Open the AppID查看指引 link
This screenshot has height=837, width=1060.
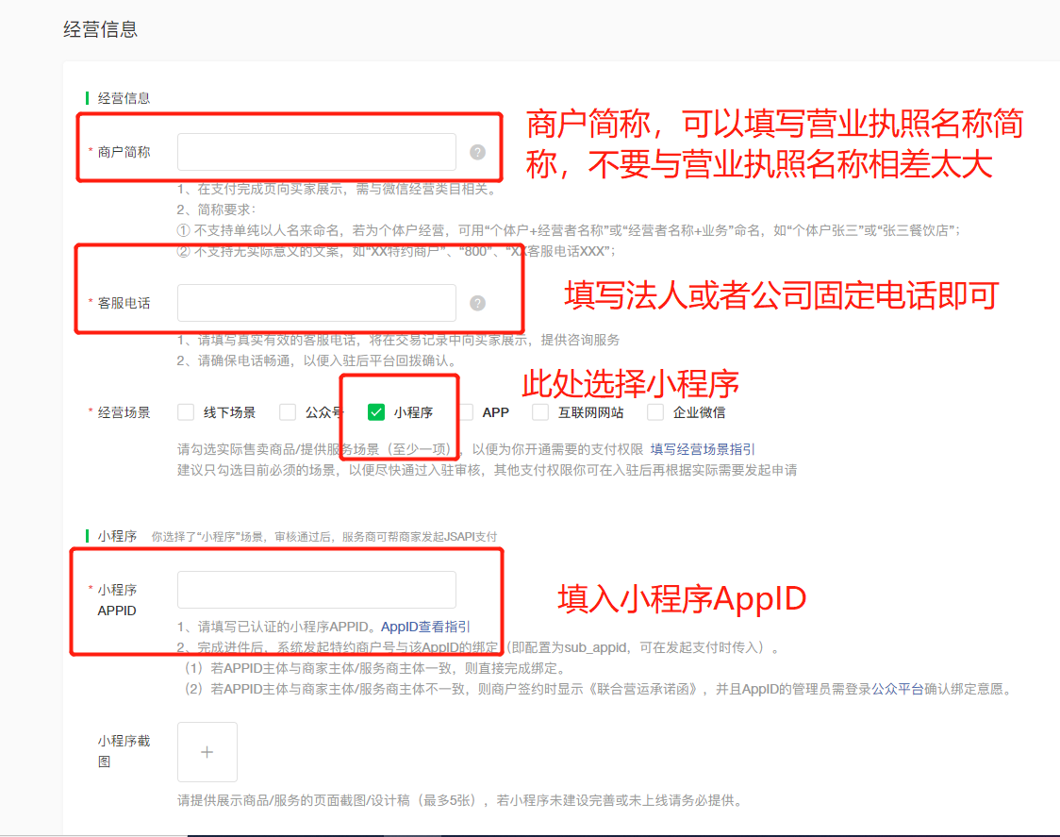coord(425,627)
